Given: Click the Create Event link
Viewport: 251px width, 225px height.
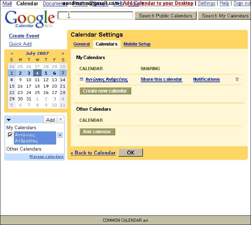Looking at the screenshot, I should point(24,36).
